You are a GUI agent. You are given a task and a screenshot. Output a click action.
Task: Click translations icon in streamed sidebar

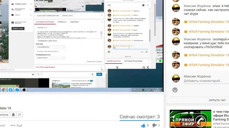13,10
